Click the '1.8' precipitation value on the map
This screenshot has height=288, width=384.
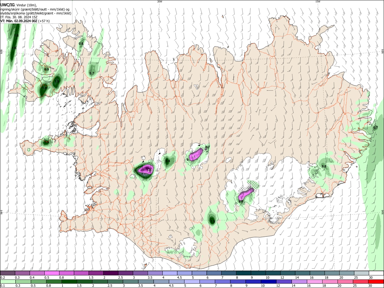coord(45,88)
